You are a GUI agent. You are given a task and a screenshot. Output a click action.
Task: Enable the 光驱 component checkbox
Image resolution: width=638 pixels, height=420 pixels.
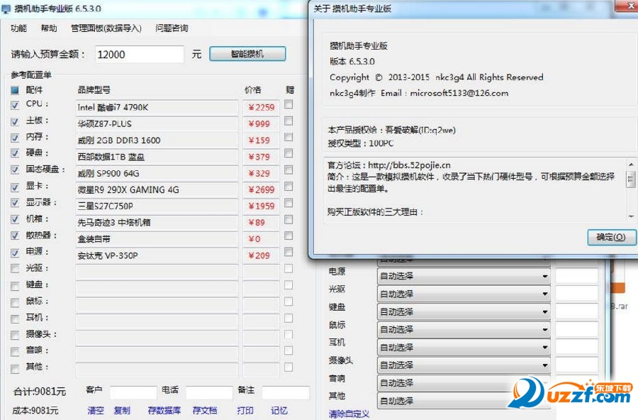[15, 269]
